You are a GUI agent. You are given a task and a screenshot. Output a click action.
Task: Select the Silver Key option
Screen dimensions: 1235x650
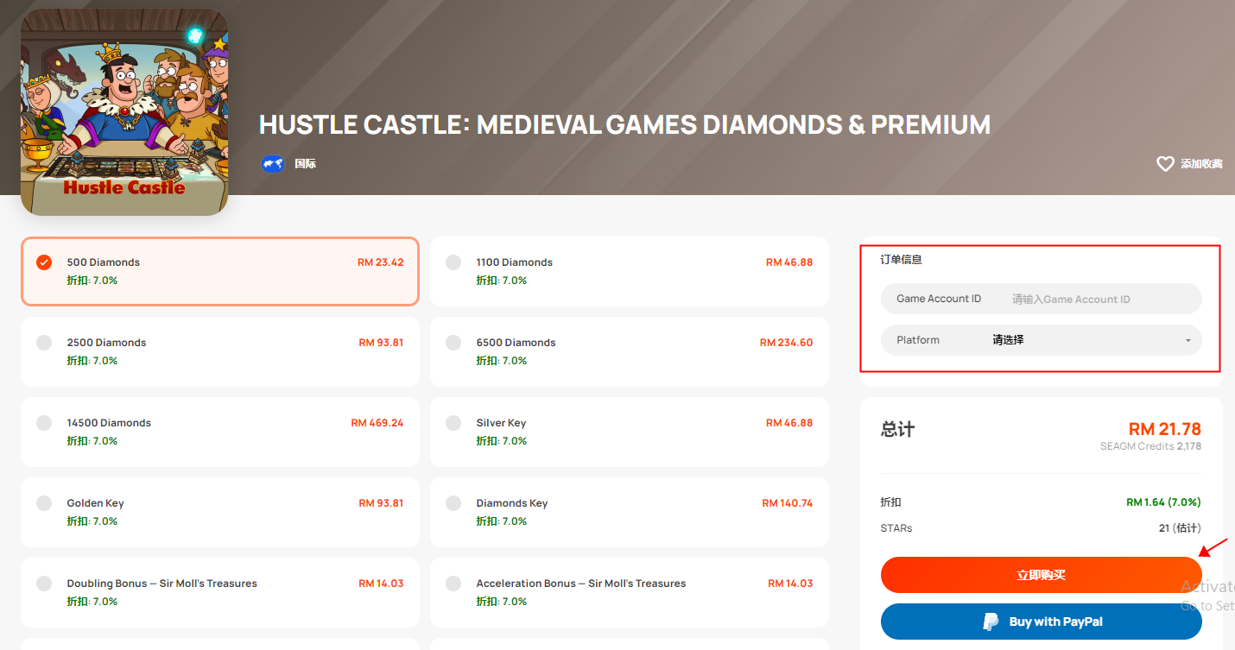tap(629, 432)
